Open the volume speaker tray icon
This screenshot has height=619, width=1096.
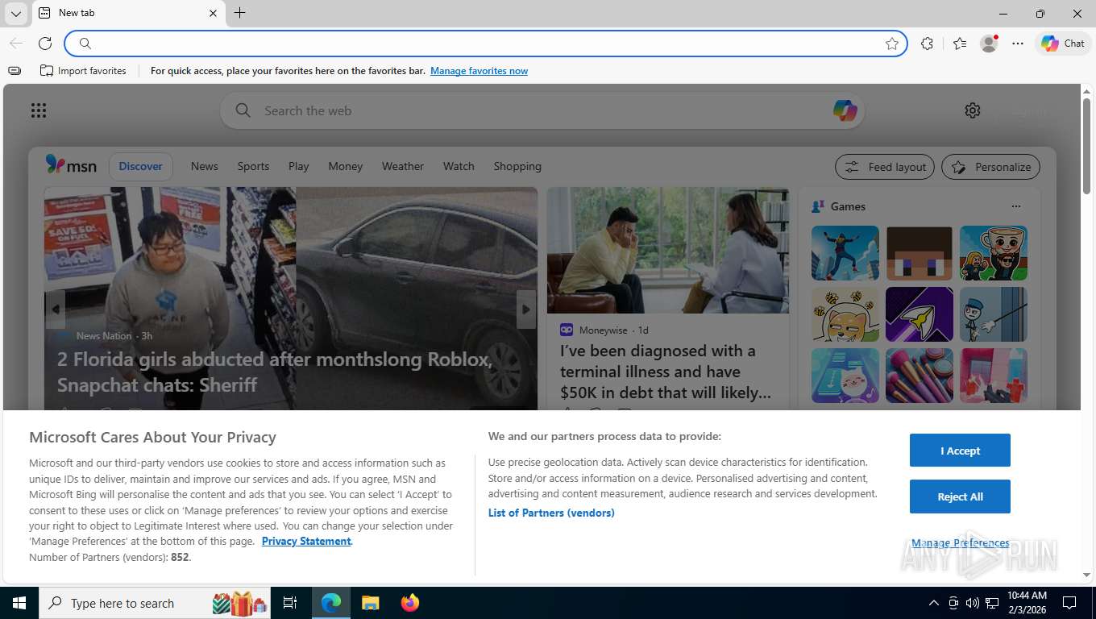[973, 603]
